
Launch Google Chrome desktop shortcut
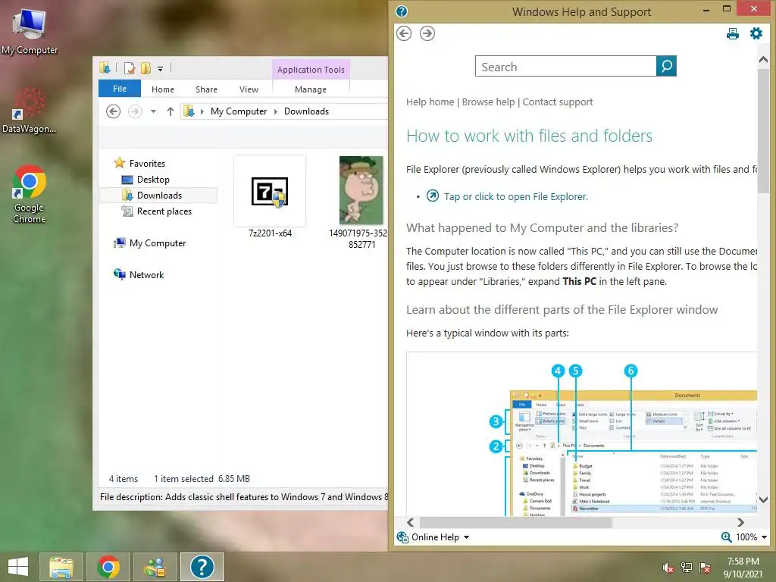click(30, 194)
